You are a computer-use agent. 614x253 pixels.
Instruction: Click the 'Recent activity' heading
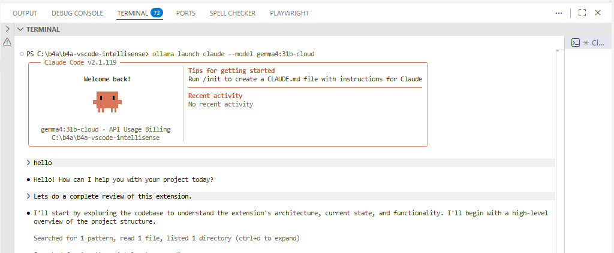(215, 96)
